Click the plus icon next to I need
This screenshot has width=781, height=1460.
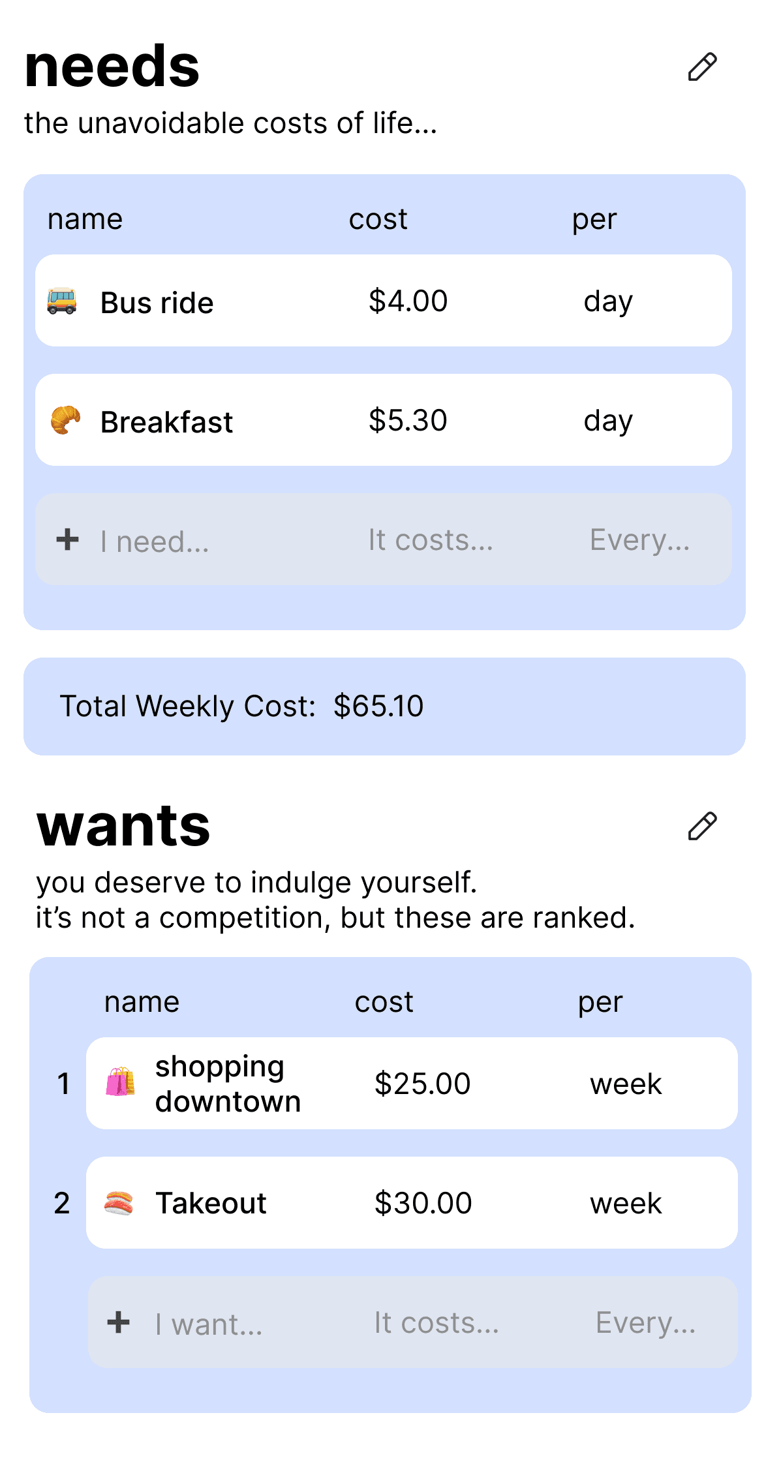tap(67, 540)
